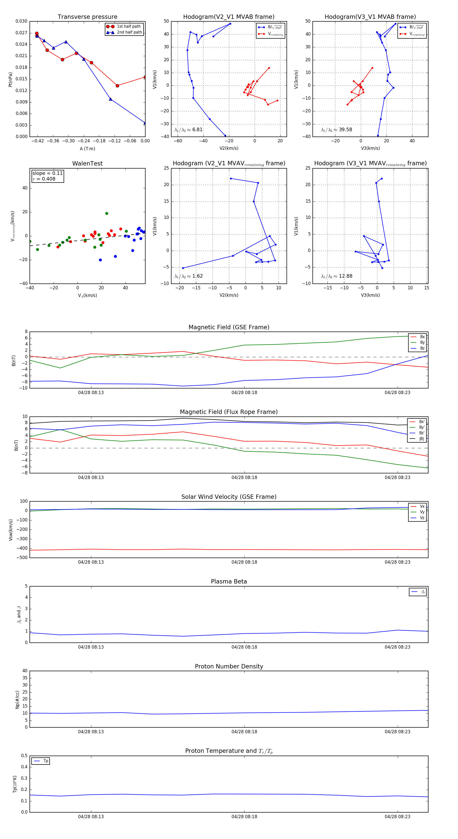Click the 'Bx' legend entry in GSE magnetic field
This screenshot has width=458, height=839.
coord(418,337)
